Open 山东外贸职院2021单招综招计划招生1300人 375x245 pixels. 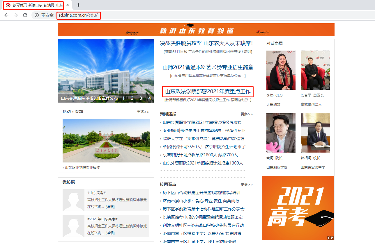pyautogui.click(x=203, y=163)
